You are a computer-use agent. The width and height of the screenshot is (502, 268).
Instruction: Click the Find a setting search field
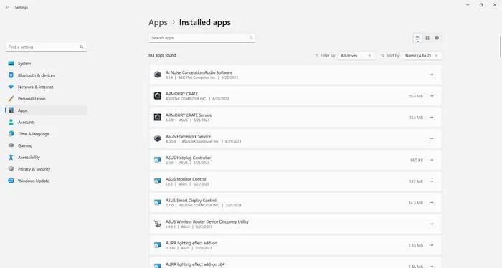(x=46, y=47)
